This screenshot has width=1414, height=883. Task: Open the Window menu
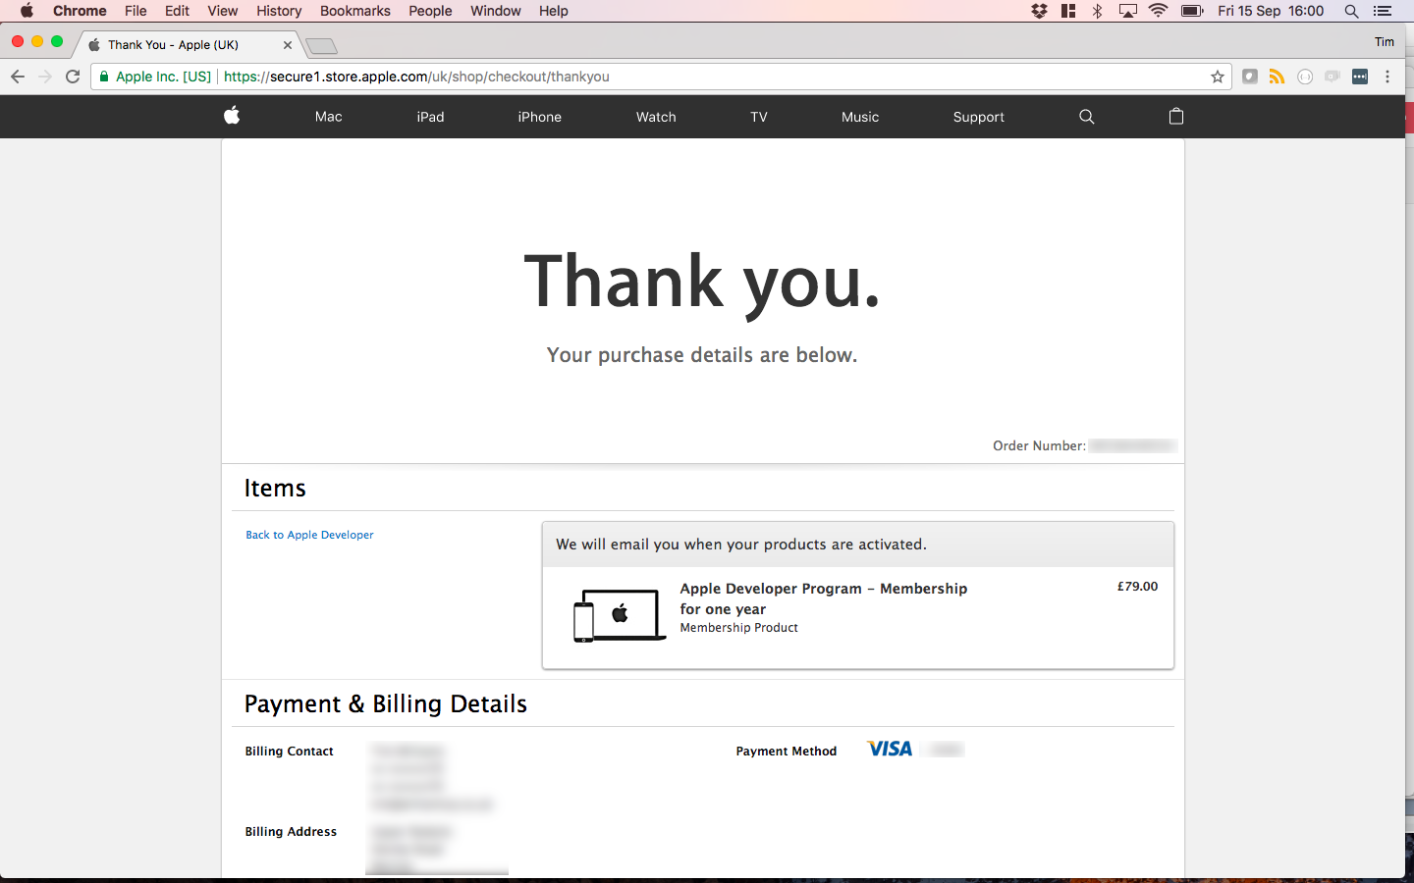tap(496, 11)
